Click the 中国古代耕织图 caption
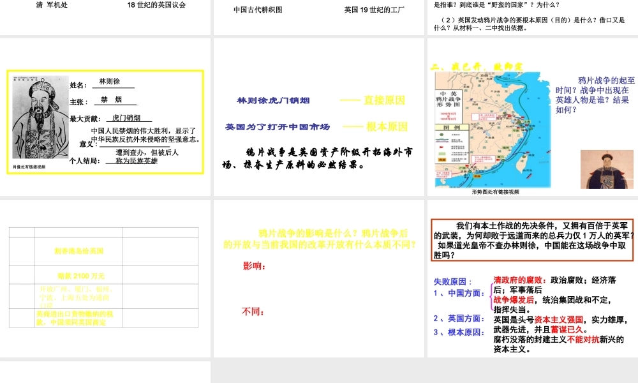The width and height of the screenshot is (638, 383). pos(258,10)
